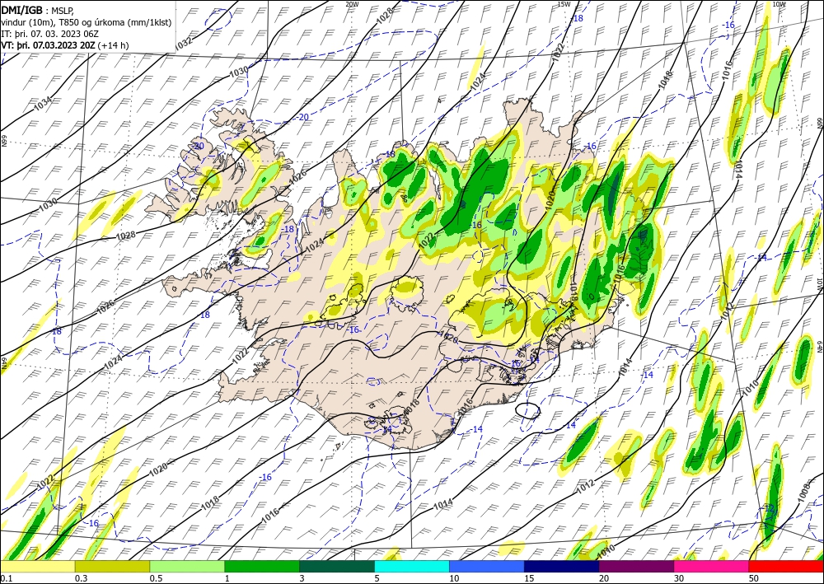Click the 10W longitude label at top
Viewport: 824px width, 584px height.
click(780, 4)
